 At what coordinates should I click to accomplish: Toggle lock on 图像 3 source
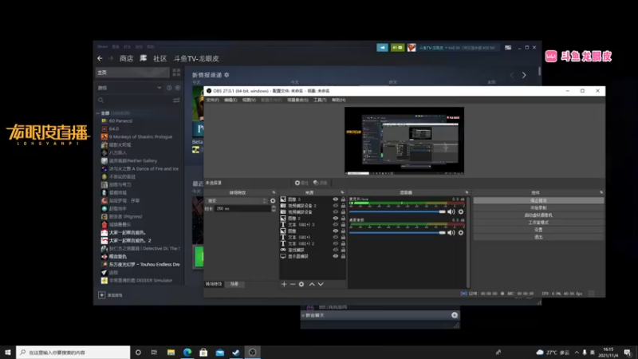coord(343,199)
